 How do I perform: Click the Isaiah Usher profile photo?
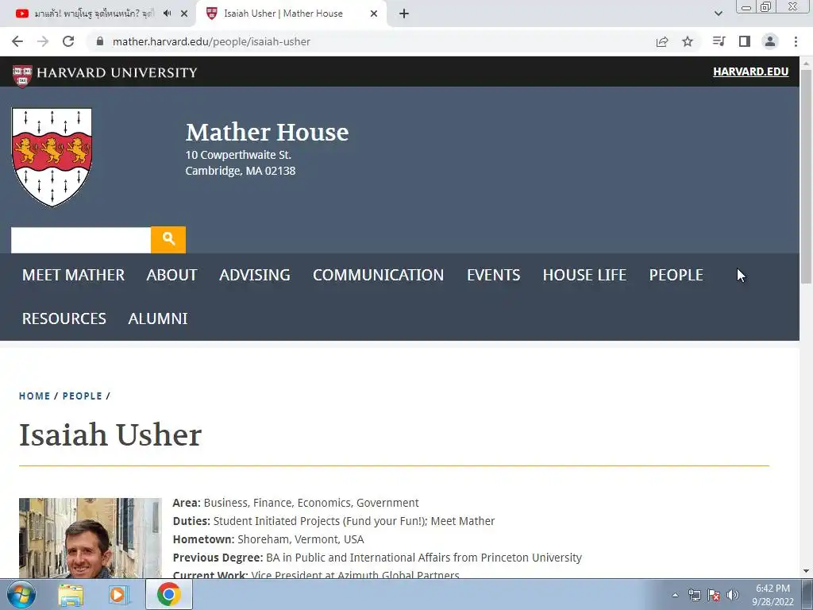point(91,538)
